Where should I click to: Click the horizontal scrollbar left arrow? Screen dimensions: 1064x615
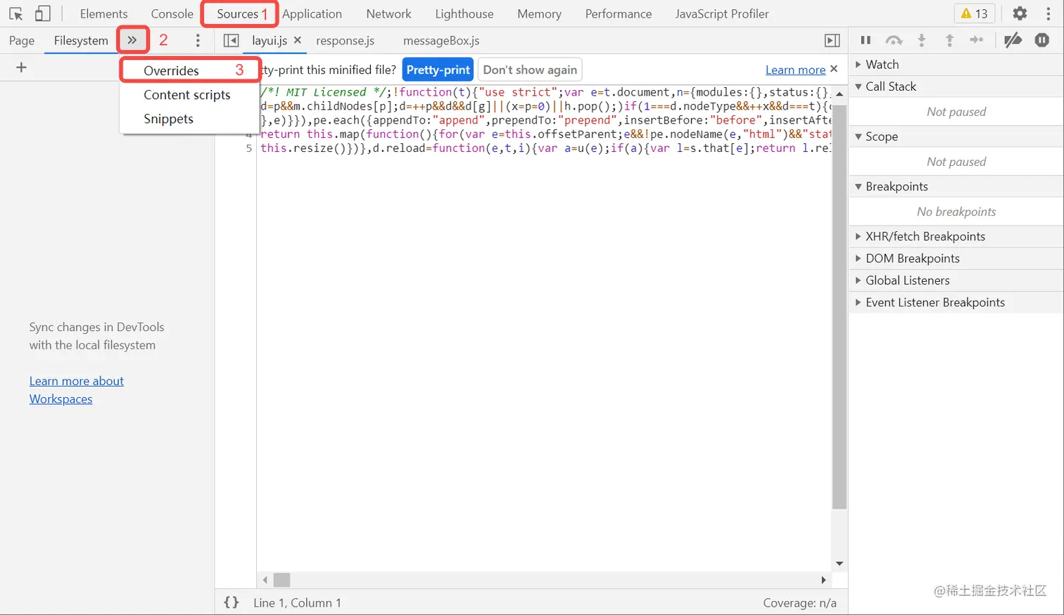[x=265, y=580]
